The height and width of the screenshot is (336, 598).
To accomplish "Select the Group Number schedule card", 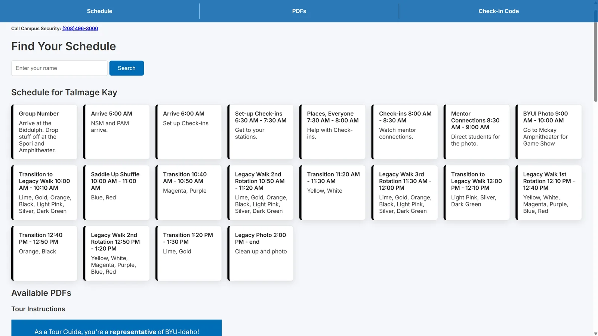I will point(44,132).
